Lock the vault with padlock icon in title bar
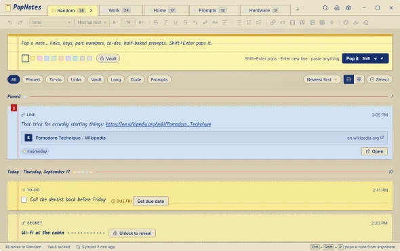The image size is (400, 251). pos(337,8)
